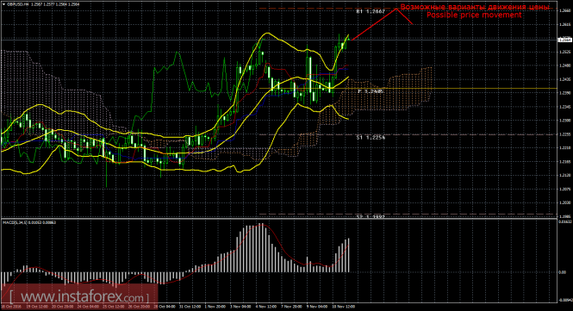Expand the GBPUSD chart title dropdown triangle

pyautogui.click(x=4, y=4)
